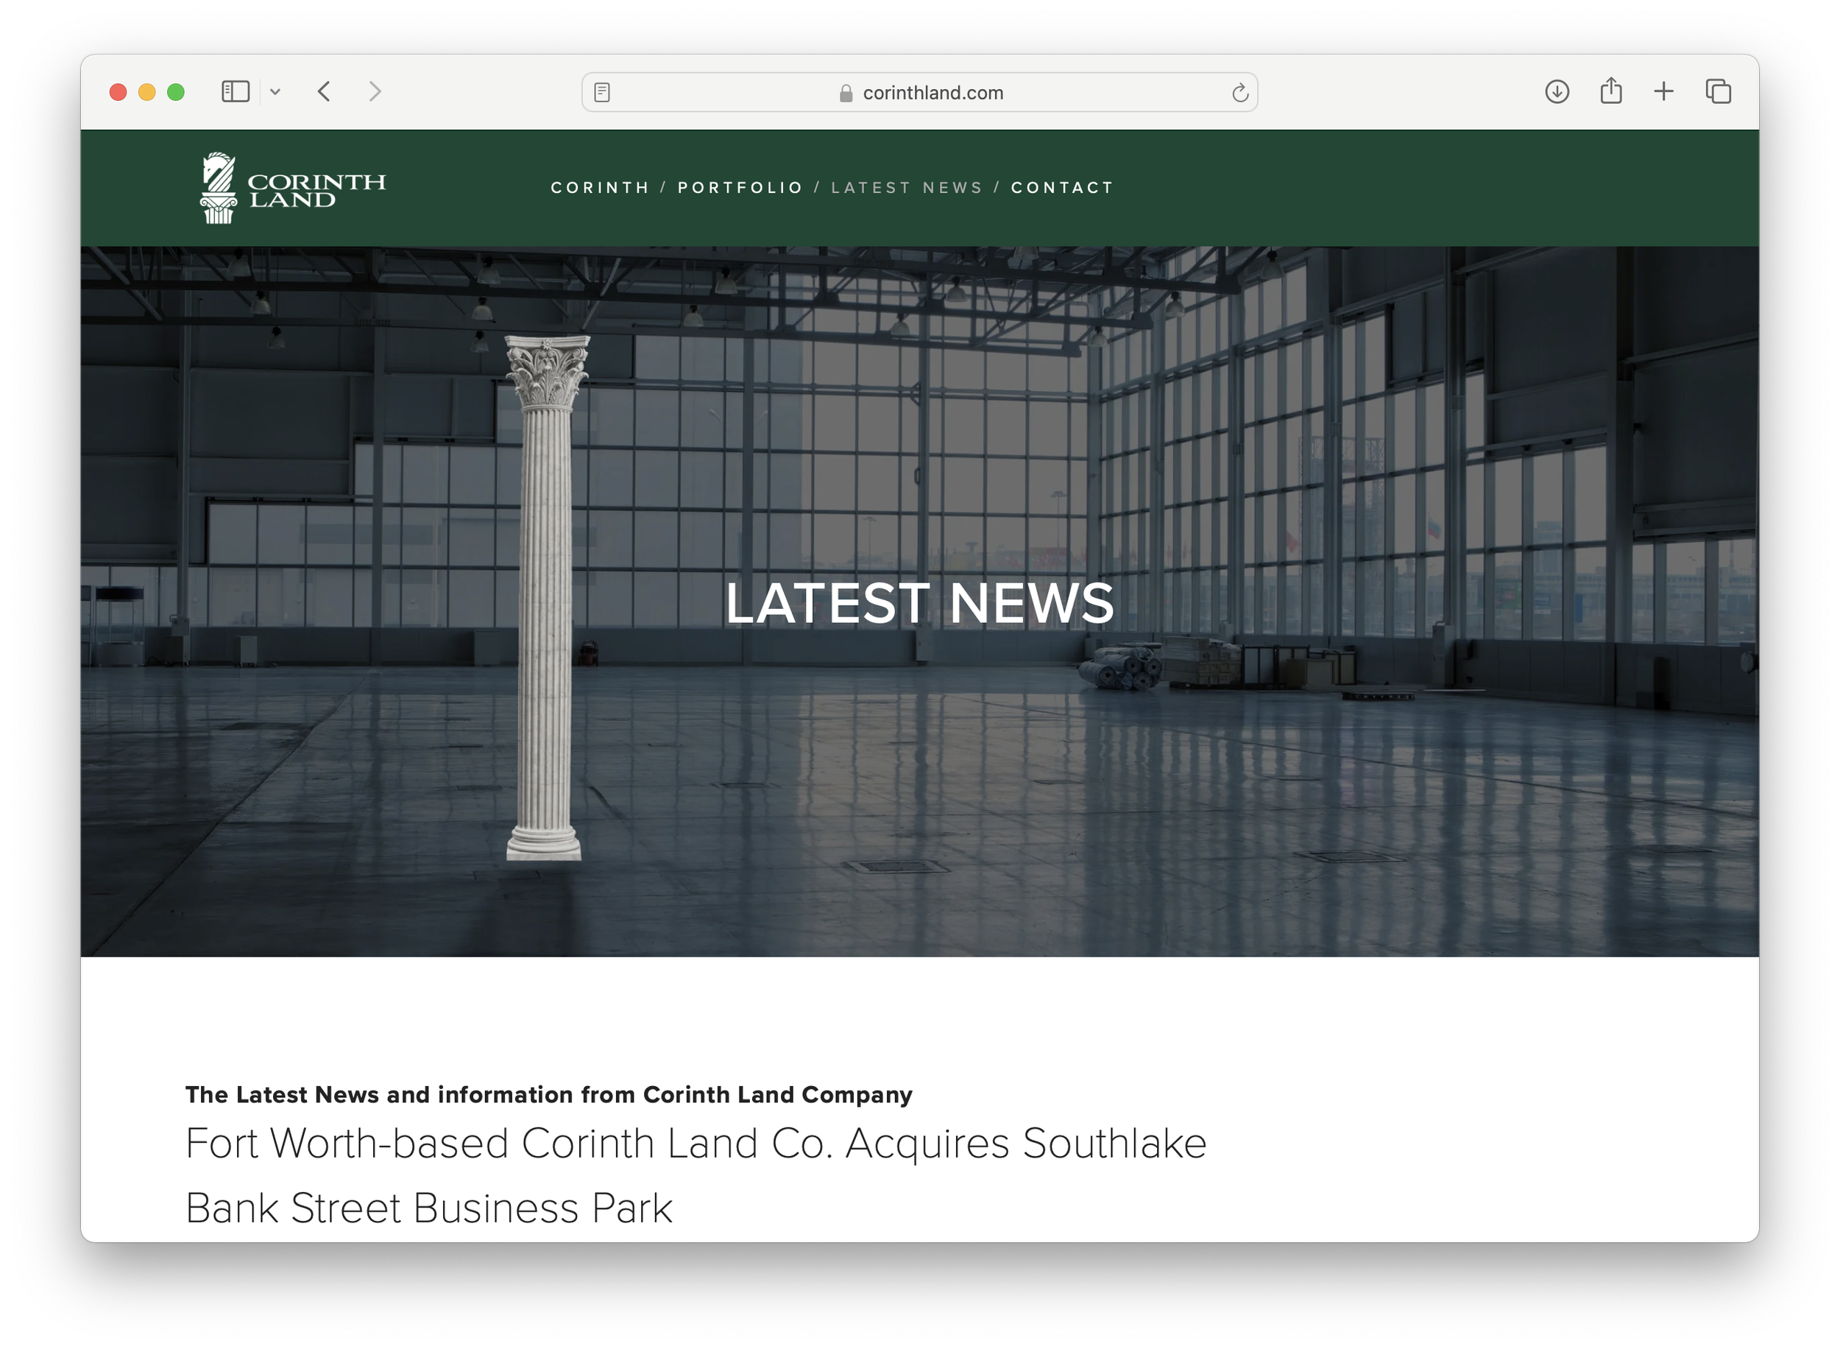This screenshot has height=1349, width=1840.
Task: Go forward with the forward arrow
Action: click(x=375, y=91)
